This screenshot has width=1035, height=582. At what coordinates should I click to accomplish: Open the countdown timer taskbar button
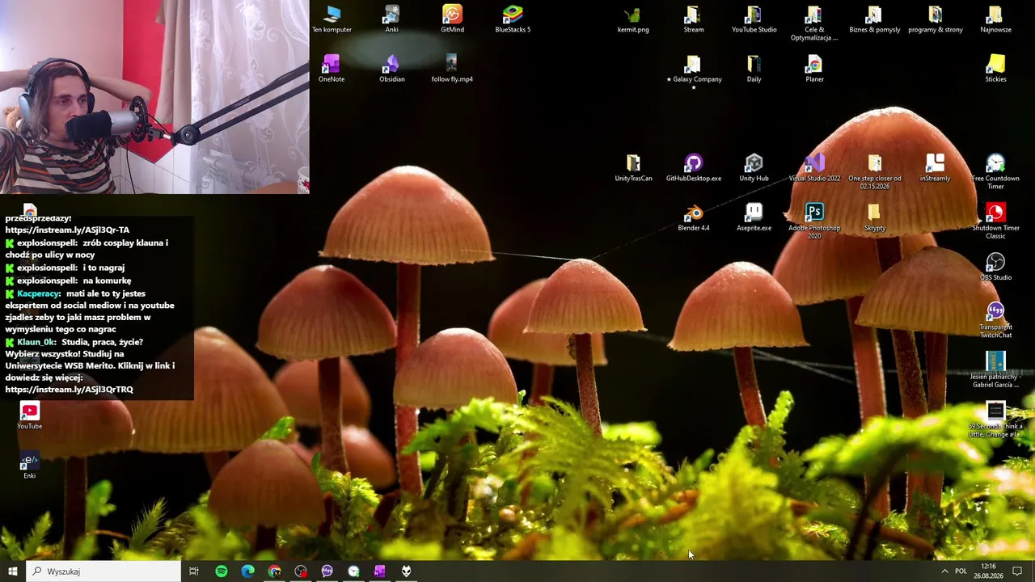353,571
